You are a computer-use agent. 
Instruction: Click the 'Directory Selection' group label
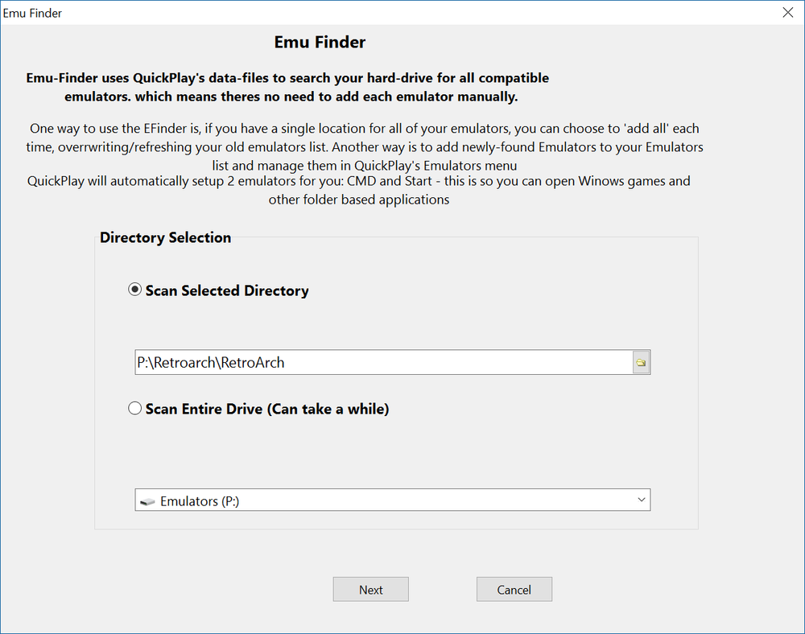tap(165, 237)
